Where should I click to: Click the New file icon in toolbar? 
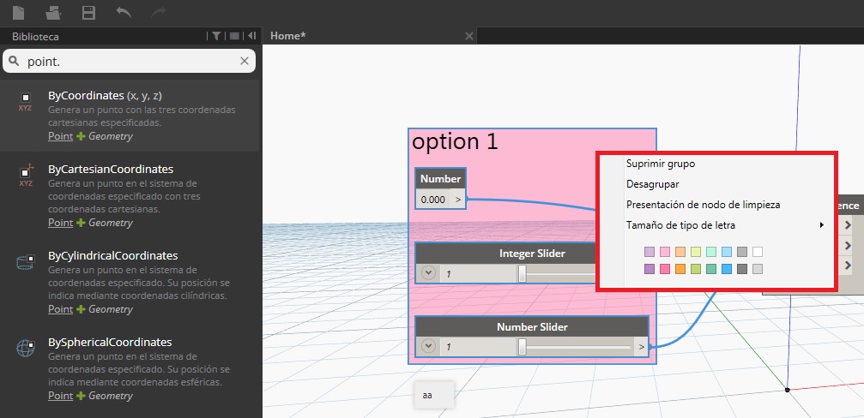[x=19, y=12]
